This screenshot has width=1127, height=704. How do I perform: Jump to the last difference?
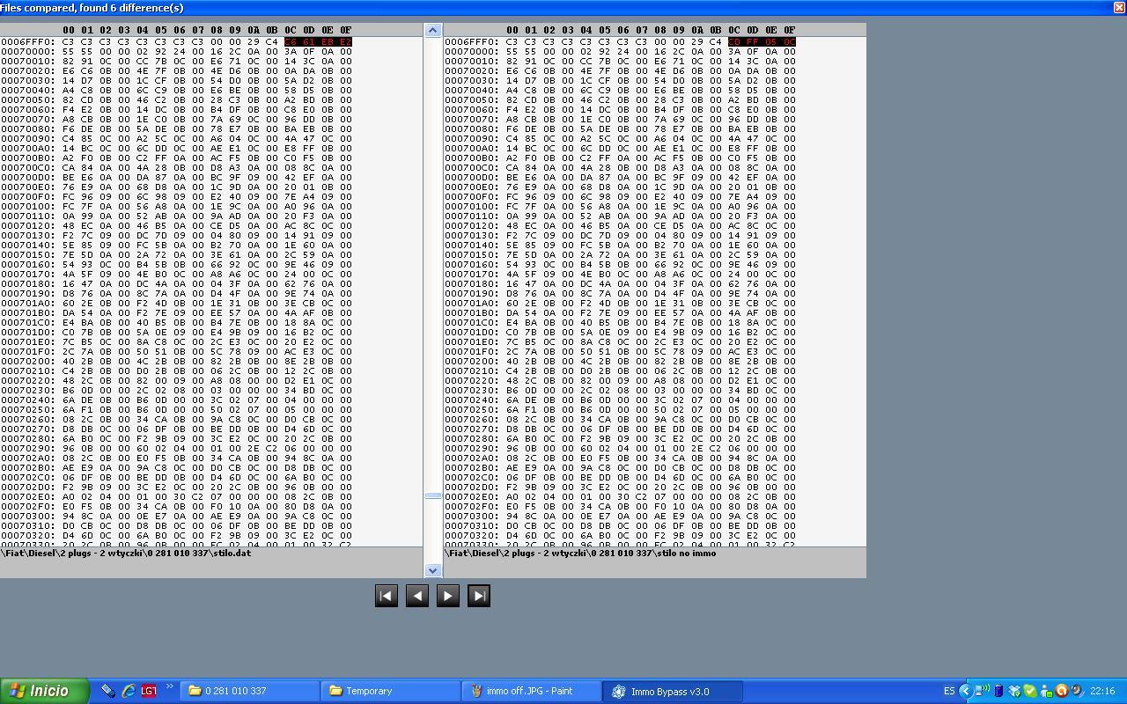[478, 596]
